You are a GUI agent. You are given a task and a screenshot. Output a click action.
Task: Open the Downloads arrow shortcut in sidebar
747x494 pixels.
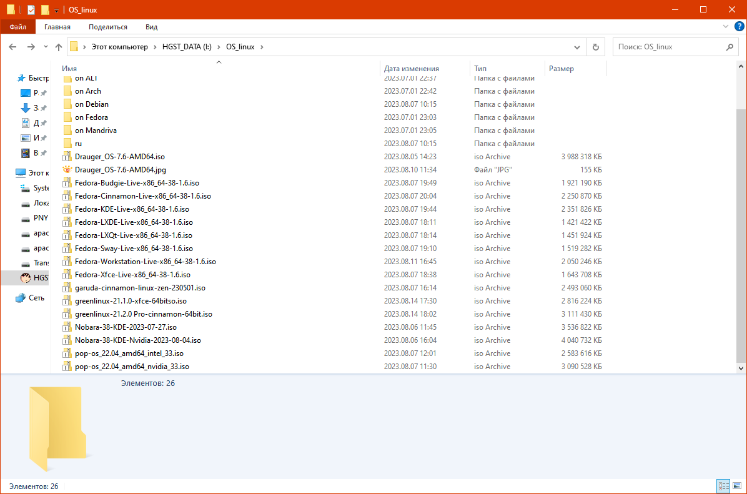pos(26,108)
